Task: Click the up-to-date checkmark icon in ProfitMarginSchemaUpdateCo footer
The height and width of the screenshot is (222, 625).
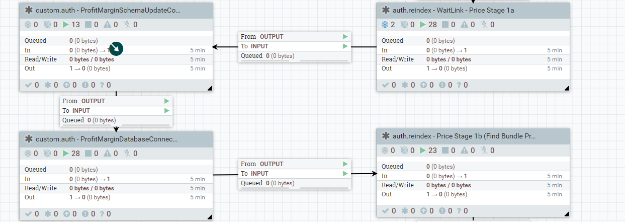Action: point(29,85)
